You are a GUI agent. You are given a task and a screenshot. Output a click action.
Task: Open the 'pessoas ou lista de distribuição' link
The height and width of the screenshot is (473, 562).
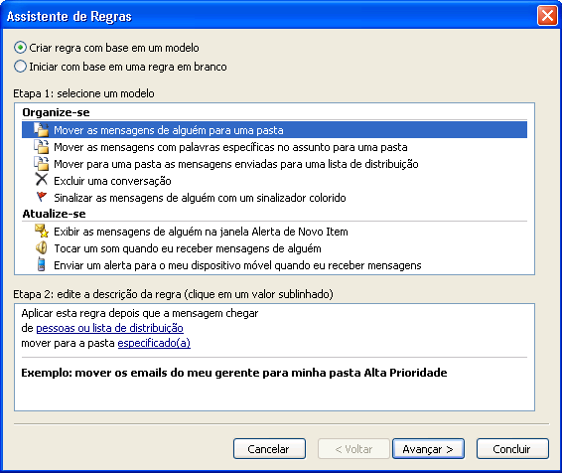109,328
